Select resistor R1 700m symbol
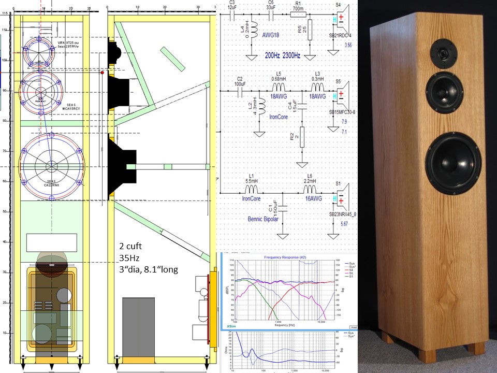497x373 pixels. (x=298, y=15)
